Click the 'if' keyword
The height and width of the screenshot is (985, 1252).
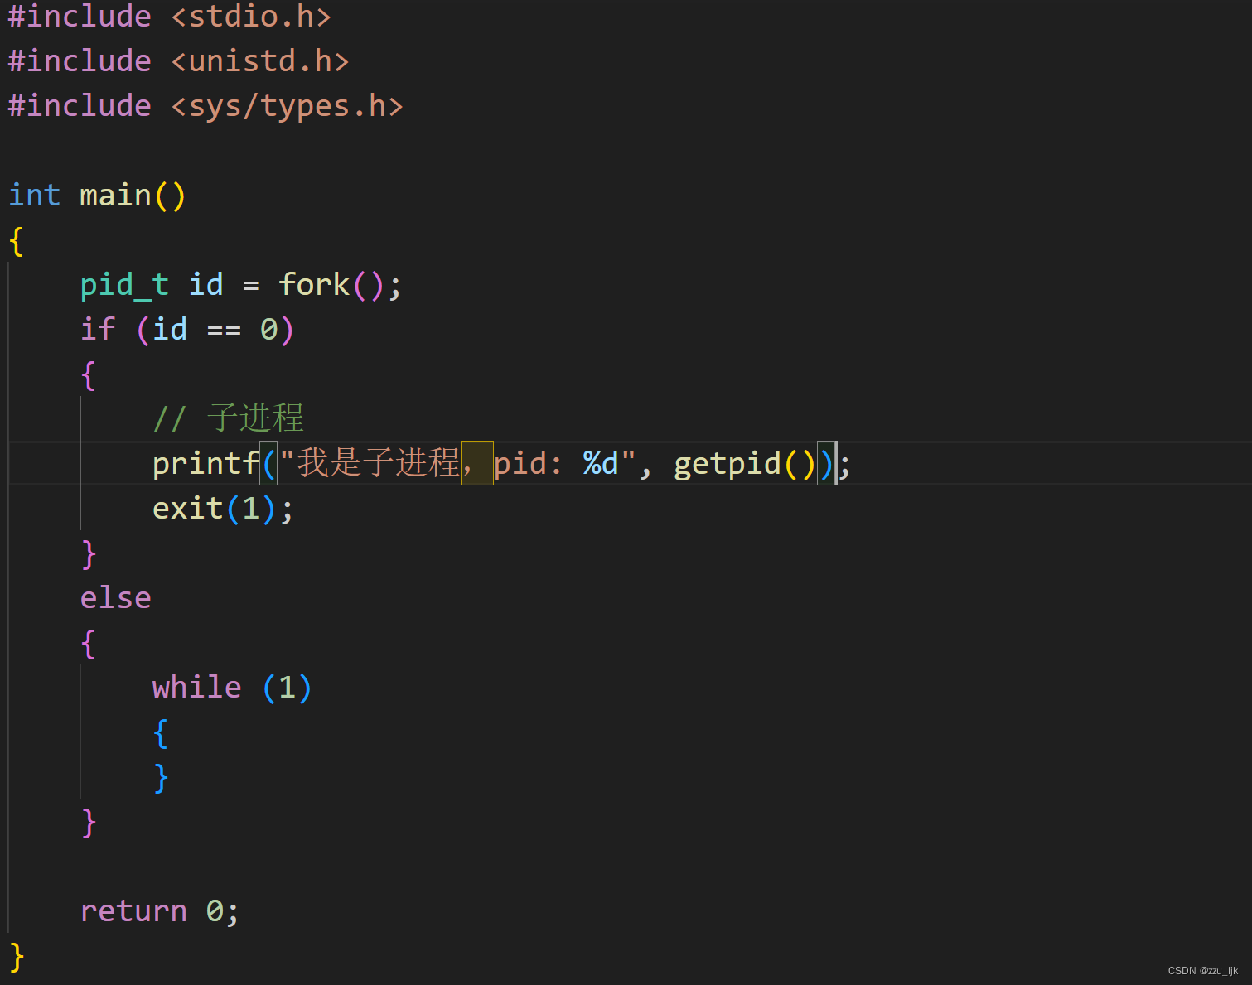click(x=98, y=330)
